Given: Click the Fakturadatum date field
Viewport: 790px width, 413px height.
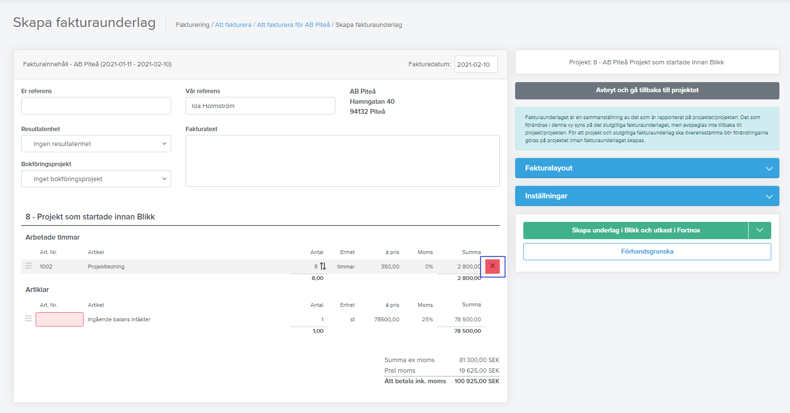Looking at the screenshot, I should (x=476, y=64).
